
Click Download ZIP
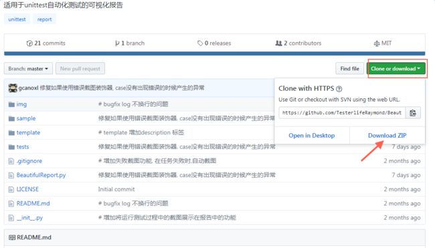pos(387,136)
